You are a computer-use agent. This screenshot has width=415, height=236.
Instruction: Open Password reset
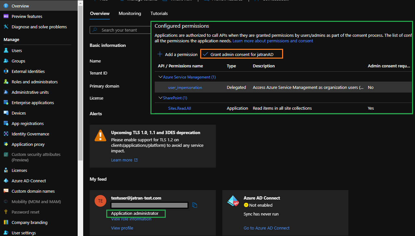25,212
